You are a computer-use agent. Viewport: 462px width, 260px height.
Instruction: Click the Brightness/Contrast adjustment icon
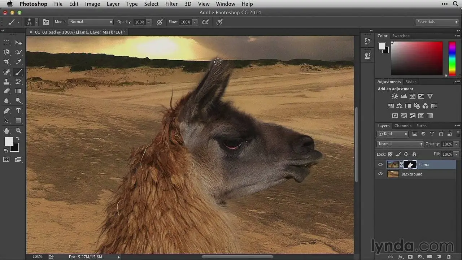click(395, 96)
